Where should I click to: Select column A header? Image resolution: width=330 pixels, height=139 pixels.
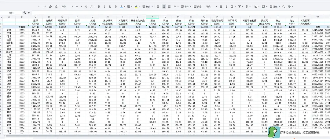coord(9,16)
